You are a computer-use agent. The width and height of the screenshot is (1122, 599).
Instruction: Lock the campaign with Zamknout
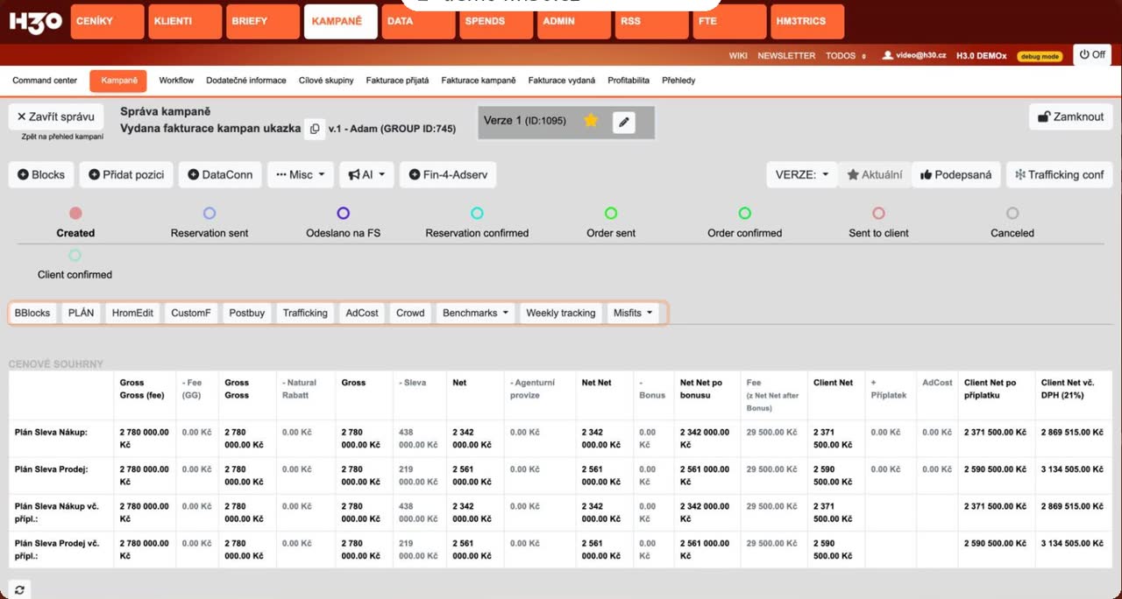1071,116
